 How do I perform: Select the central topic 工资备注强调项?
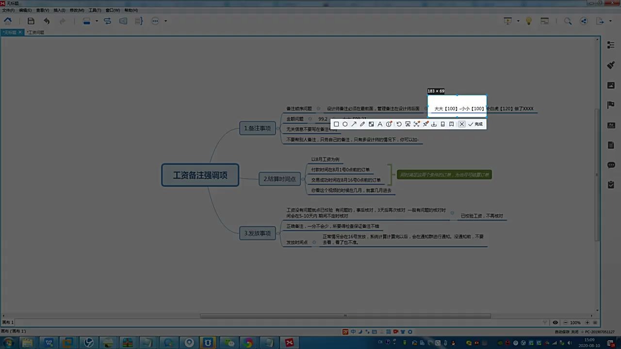(x=200, y=175)
